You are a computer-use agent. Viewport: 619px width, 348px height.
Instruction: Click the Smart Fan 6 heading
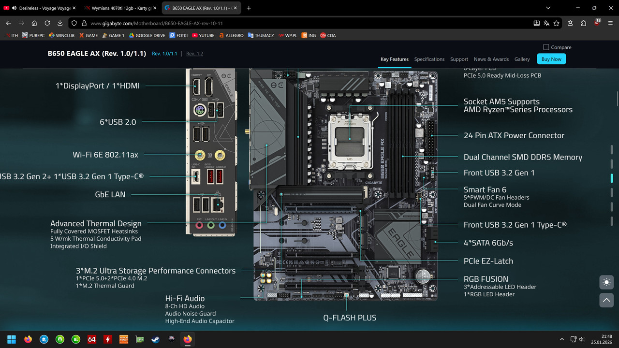[x=485, y=189]
